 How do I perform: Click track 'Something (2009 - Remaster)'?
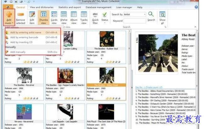(x=161, y=94)
